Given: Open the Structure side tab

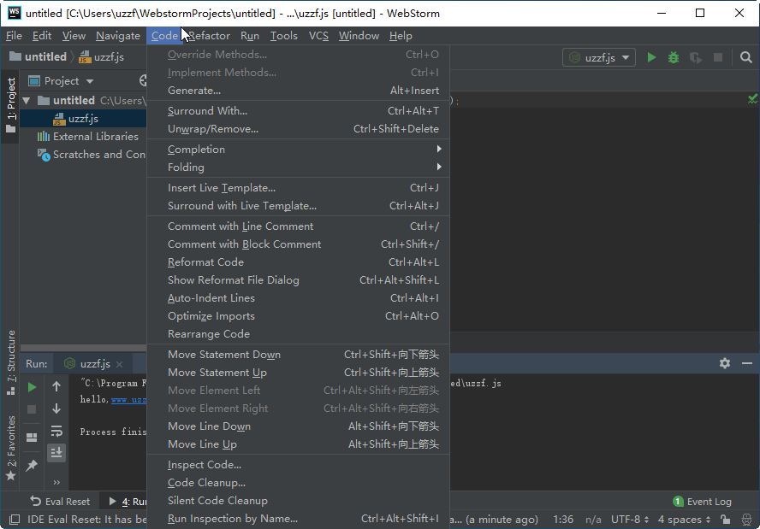Looking at the screenshot, I should (x=10, y=362).
